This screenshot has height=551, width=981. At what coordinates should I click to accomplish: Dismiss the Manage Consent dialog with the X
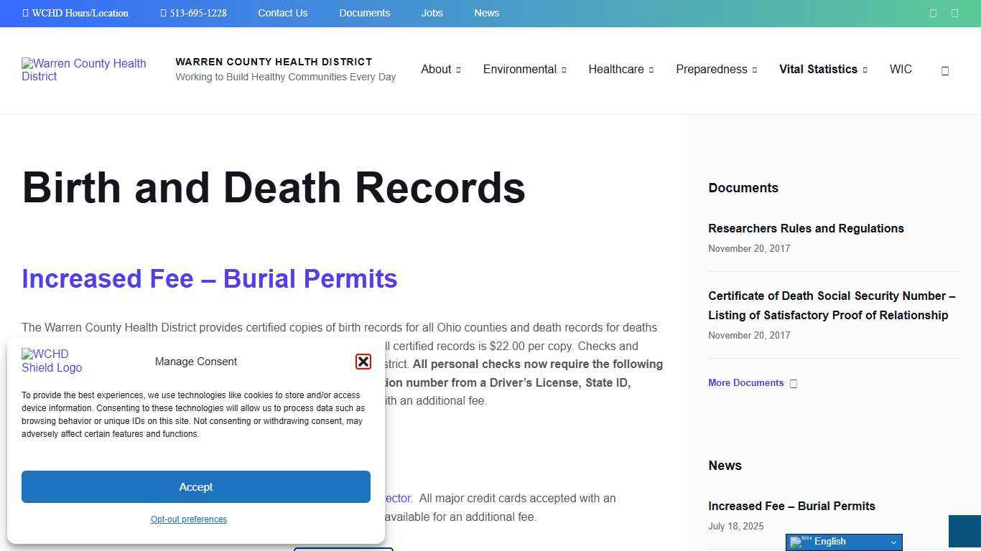click(363, 361)
